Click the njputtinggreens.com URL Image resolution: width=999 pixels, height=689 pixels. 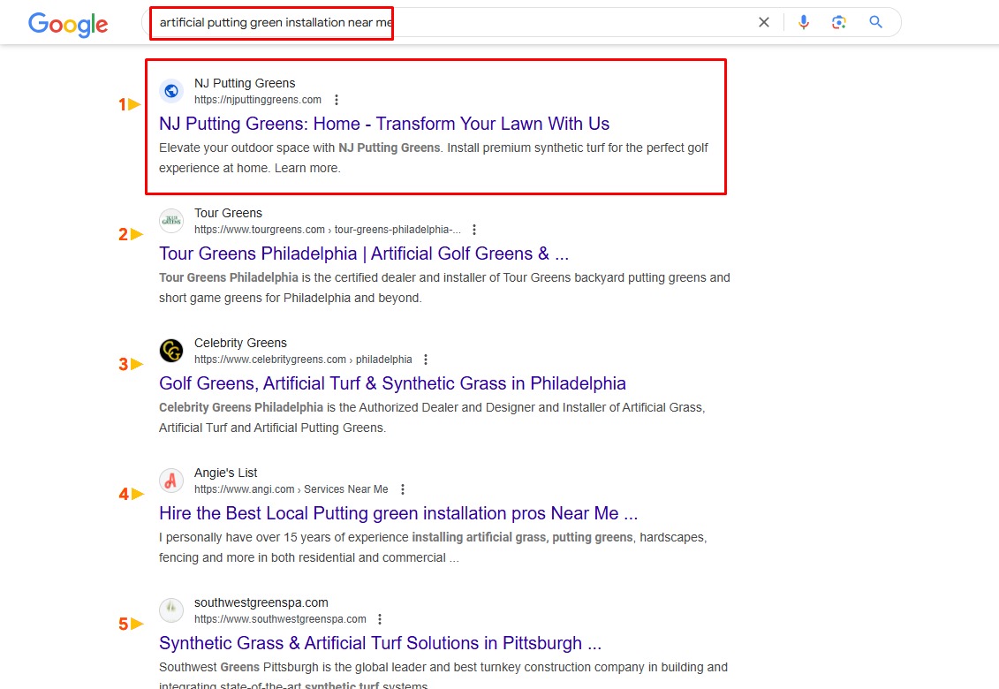(258, 100)
